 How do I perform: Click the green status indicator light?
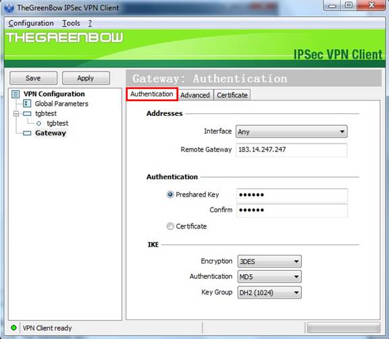pos(14,328)
